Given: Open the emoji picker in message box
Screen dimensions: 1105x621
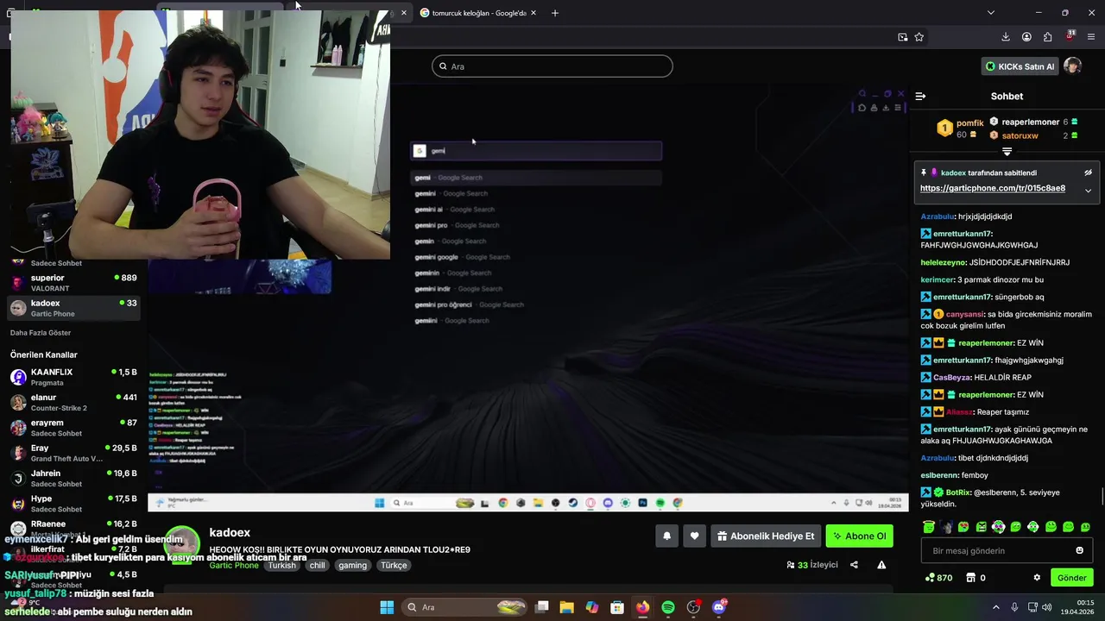Looking at the screenshot, I should (1079, 550).
